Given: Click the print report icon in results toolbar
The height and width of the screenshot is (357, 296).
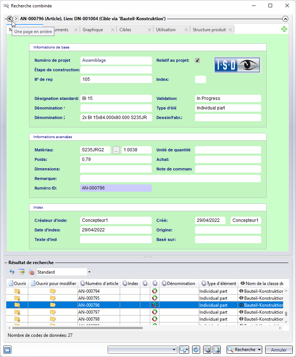Looking at the screenshot, I should click(x=31, y=272).
